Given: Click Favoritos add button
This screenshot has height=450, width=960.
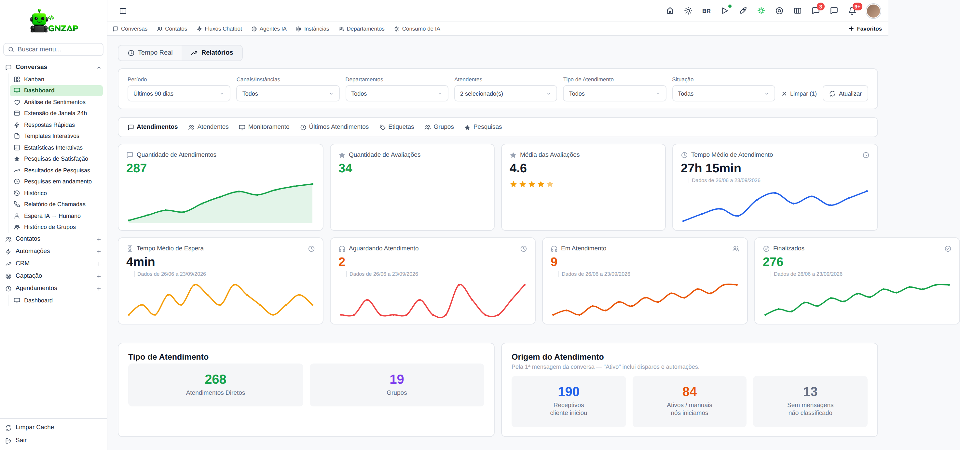Looking at the screenshot, I should [x=865, y=29].
